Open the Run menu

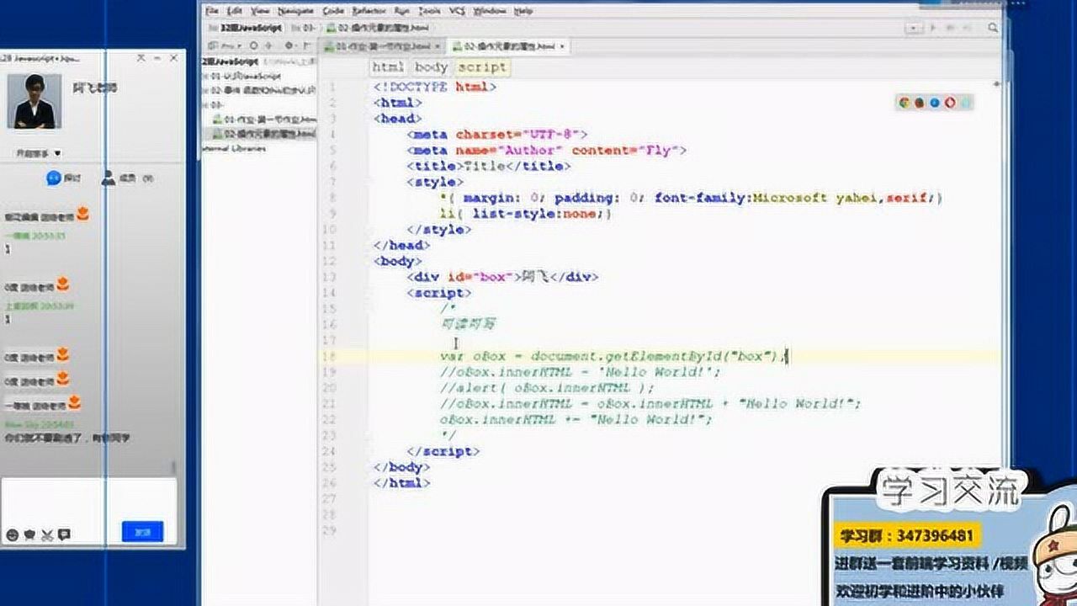pyautogui.click(x=402, y=11)
